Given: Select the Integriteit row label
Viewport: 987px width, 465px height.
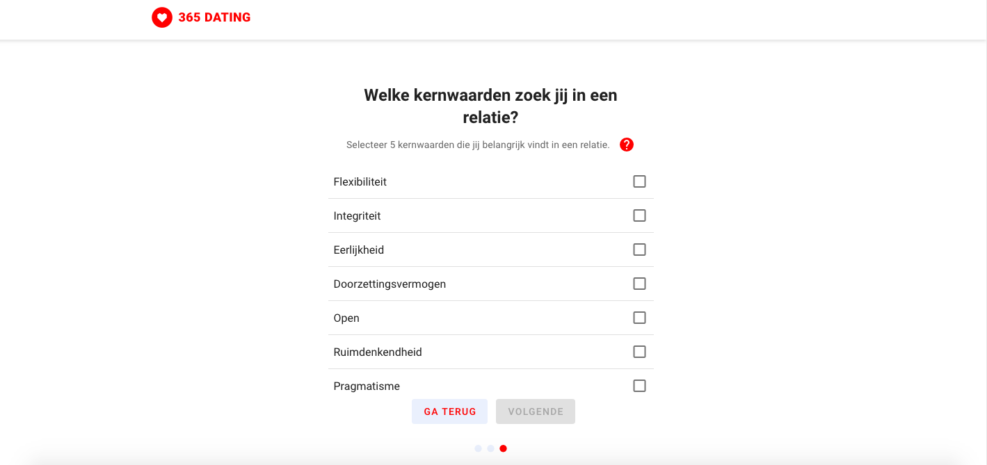Looking at the screenshot, I should pyautogui.click(x=357, y=216).
